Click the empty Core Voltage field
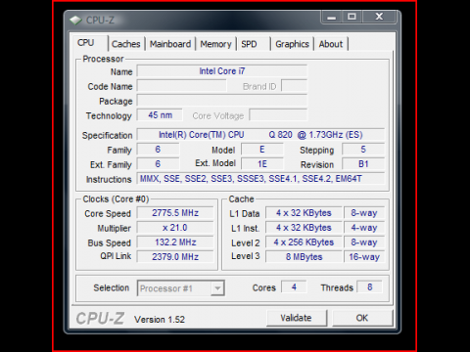470x352 pixels. [x=278, y=115]
